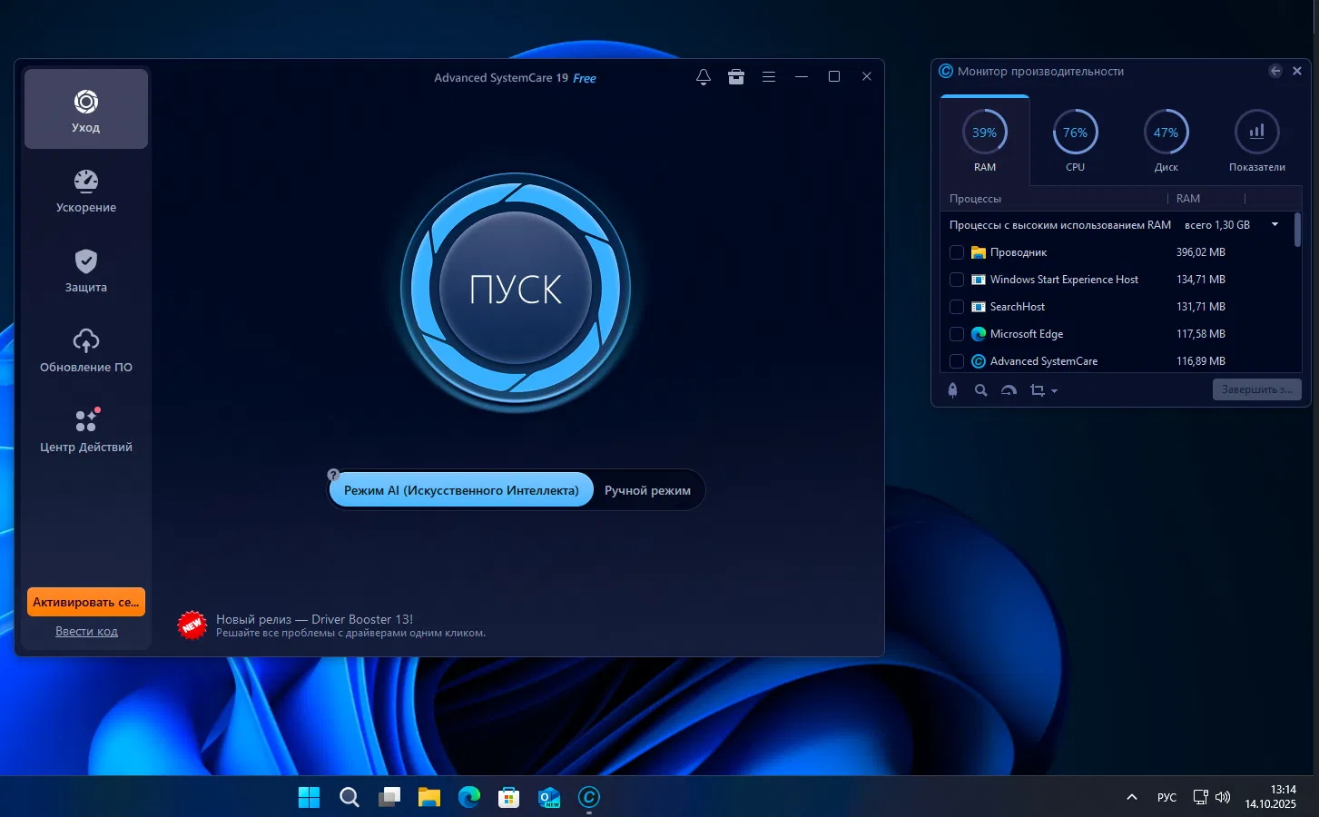Switch to Ручной режим manual mode

point(647,490)
